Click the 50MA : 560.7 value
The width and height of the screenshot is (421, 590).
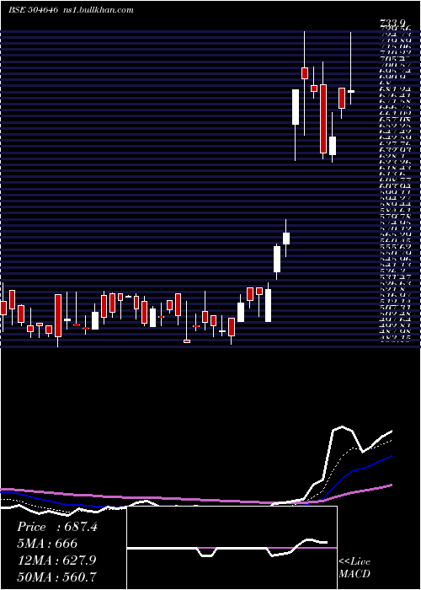tap(56, 577)
